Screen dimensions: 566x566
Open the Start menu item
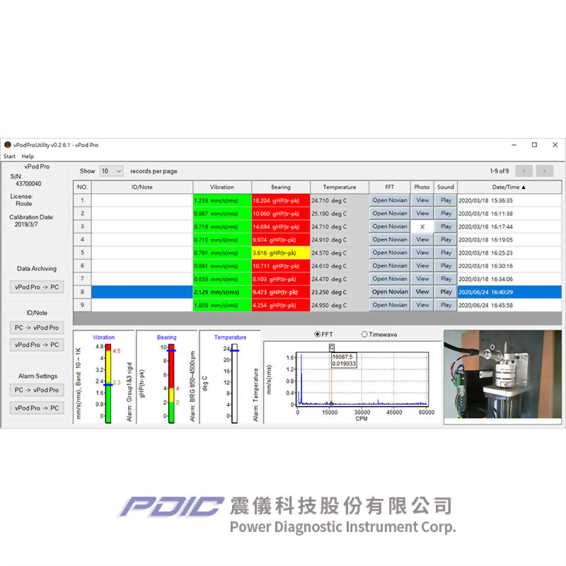coord(9,156)
